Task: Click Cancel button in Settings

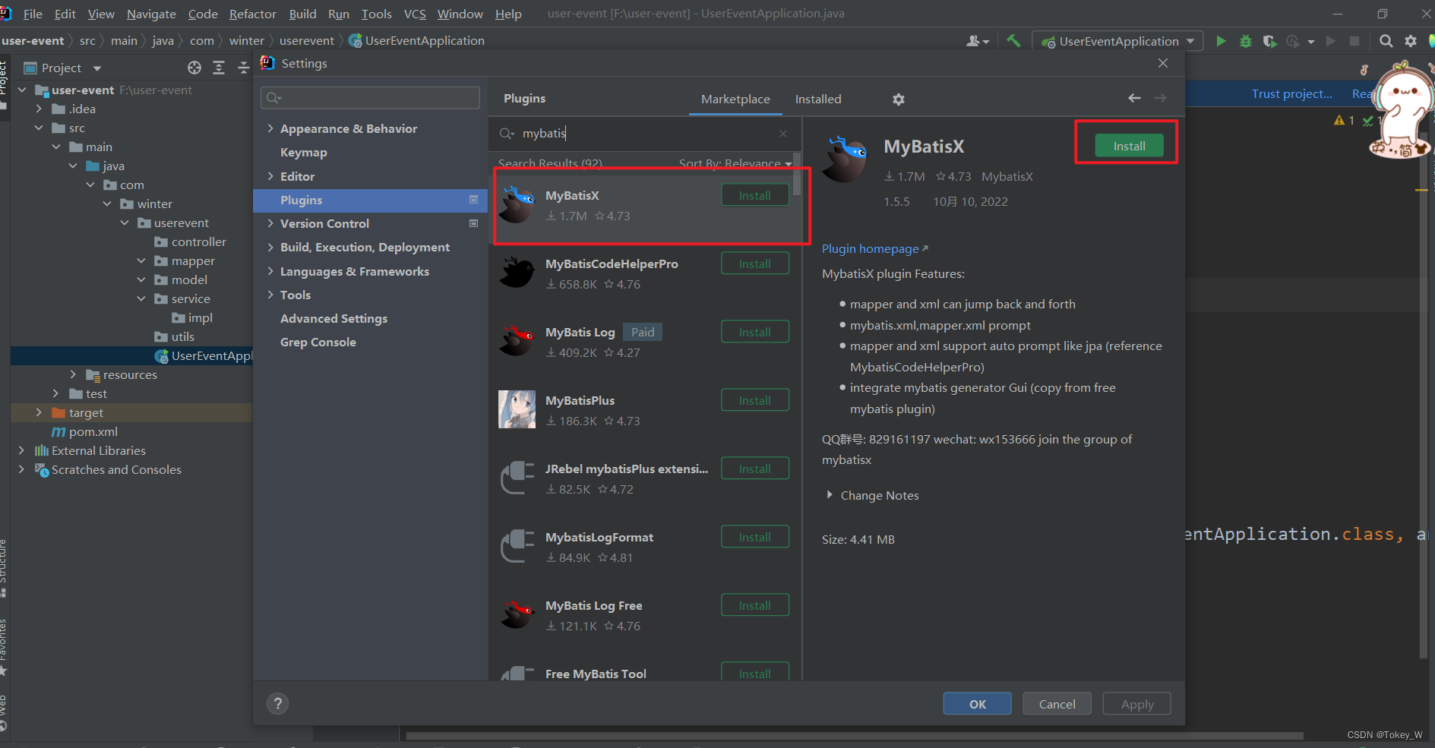Action: (x=1057, y=704)
